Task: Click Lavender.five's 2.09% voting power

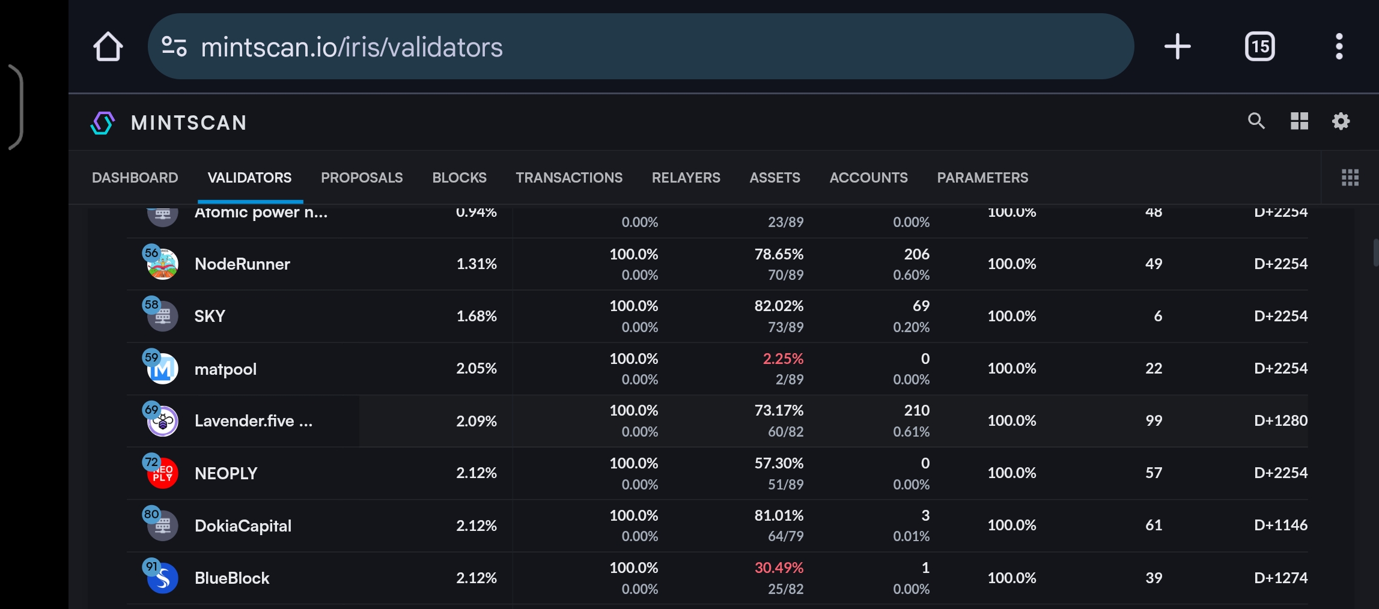Action: point(476,421)
